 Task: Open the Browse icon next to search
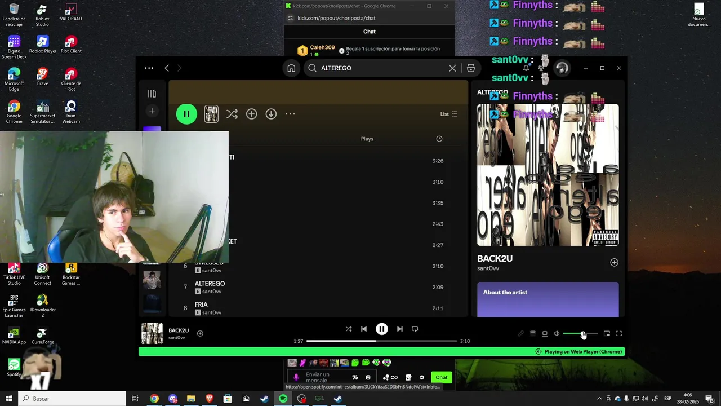coord(471,68)
